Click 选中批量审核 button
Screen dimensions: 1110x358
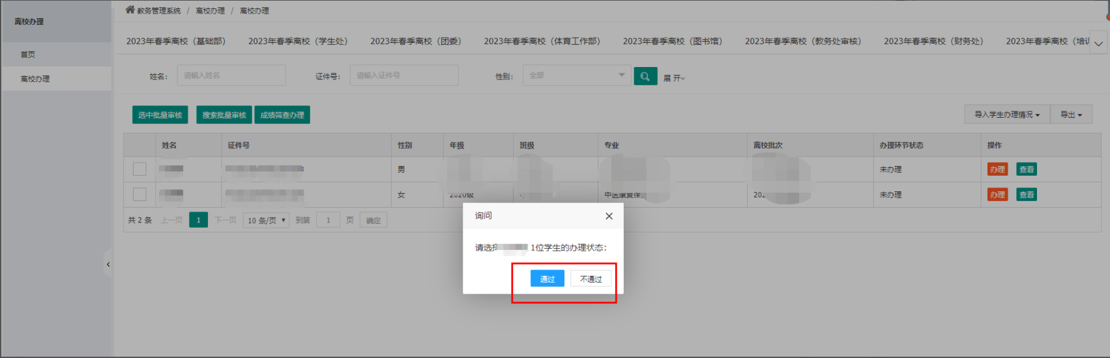[160, 115]
